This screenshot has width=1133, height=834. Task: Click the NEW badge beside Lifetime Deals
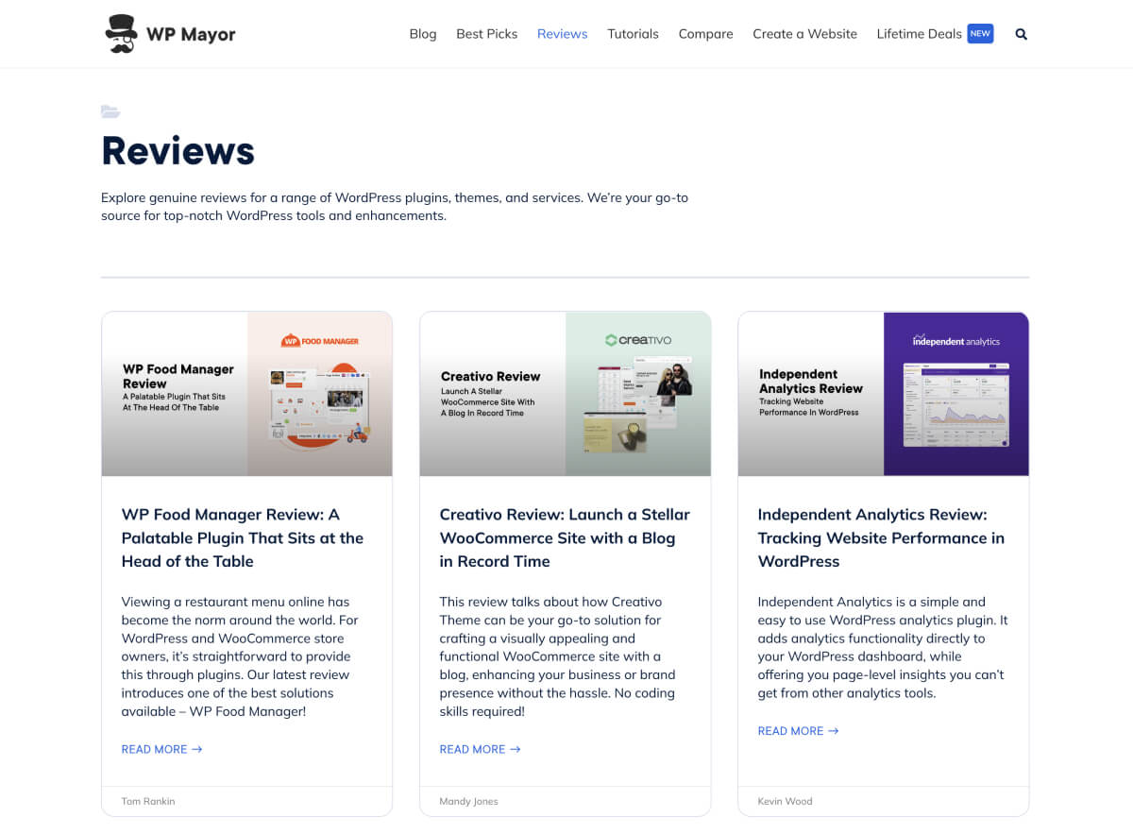[980, 34]
